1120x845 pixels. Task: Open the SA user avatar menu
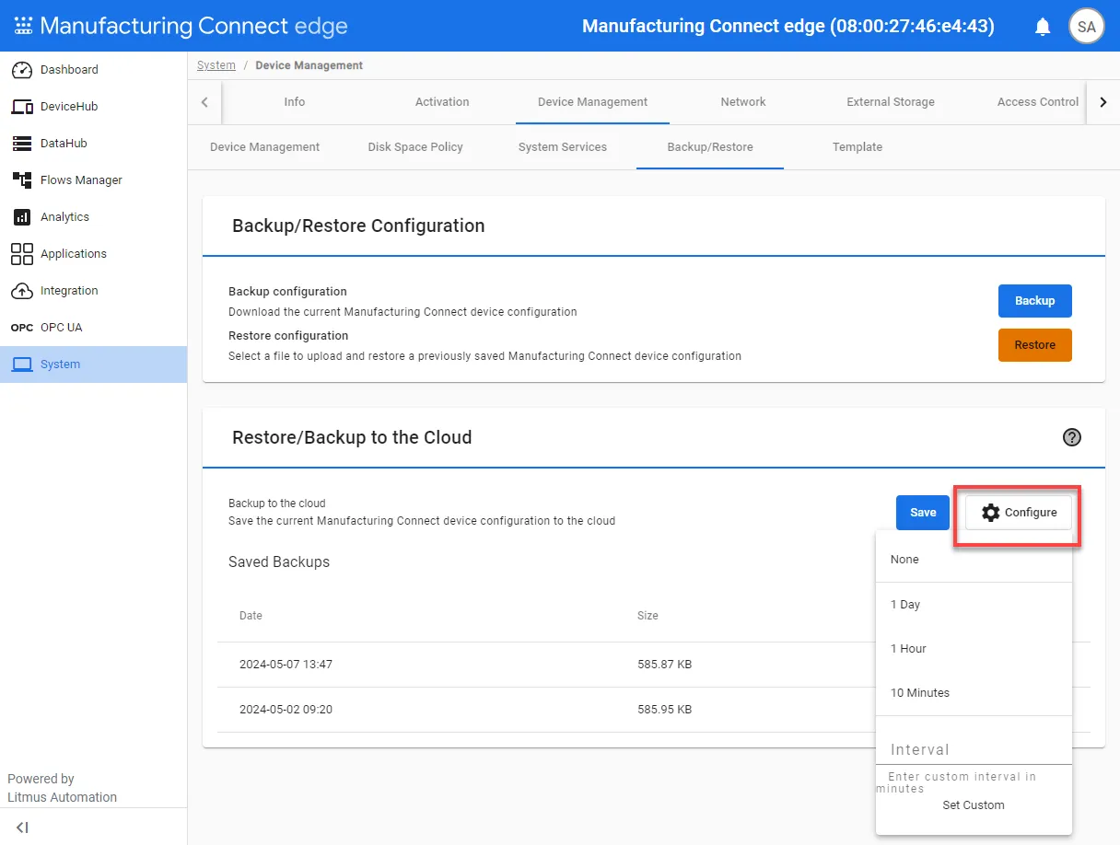tap(1087, 27)
